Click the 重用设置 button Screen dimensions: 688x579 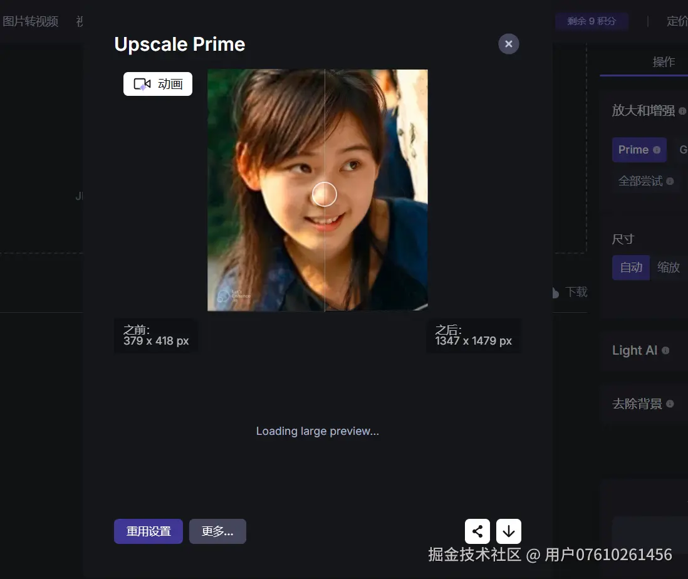click(x=148, y=531)
